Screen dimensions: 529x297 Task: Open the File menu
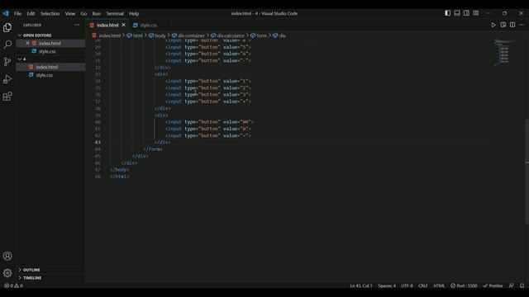coord(17,13)
